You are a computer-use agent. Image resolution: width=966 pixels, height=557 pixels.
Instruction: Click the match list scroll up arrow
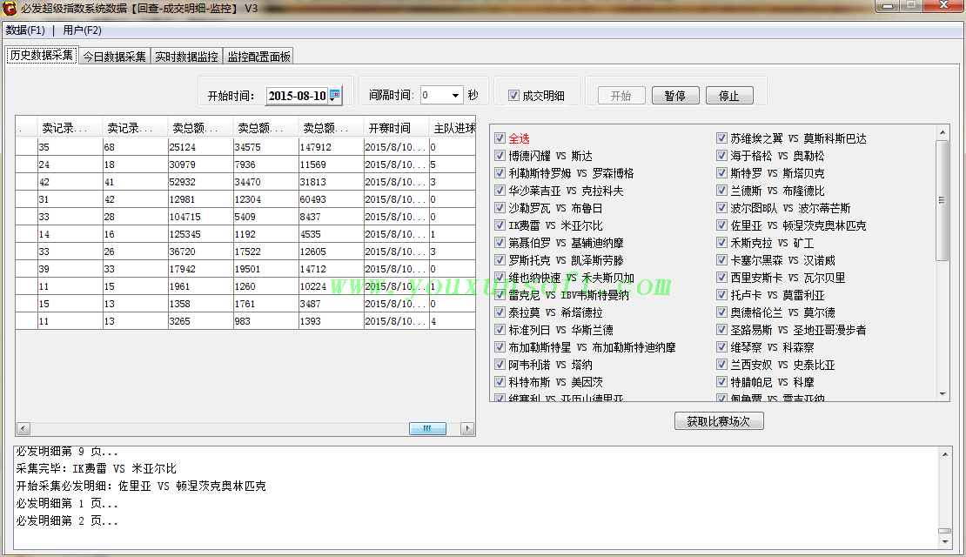click(x=943, y=132)
